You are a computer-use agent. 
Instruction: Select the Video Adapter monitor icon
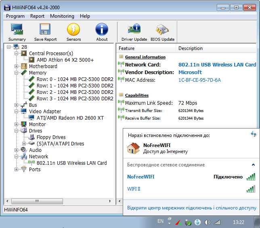(24, 111)
